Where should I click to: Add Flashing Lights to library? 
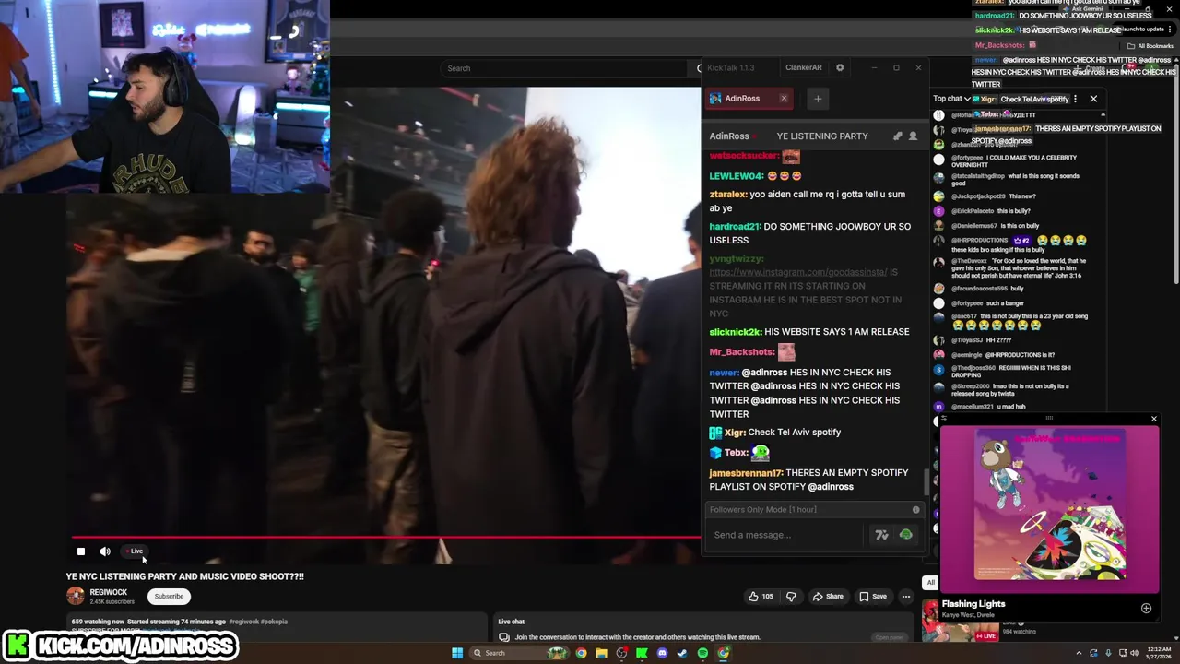click(1146, 609)
